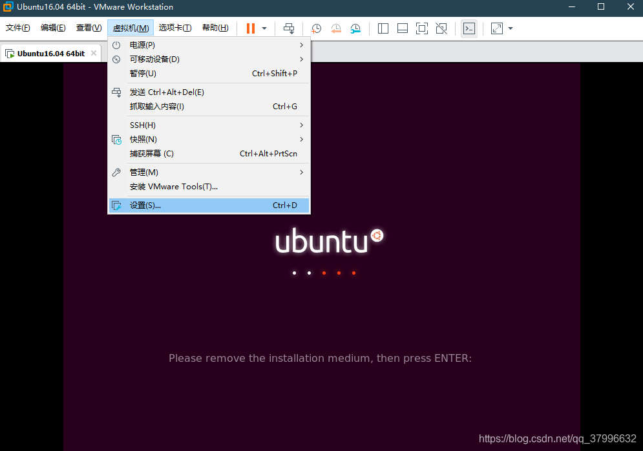Select 捕获屏幕 (C) menu entry

(209, 154)
